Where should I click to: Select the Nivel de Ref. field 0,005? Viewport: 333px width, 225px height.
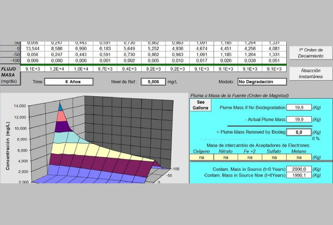153,81
